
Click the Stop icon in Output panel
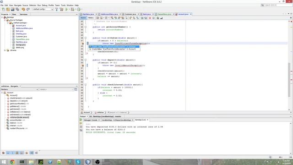(81, 126)
